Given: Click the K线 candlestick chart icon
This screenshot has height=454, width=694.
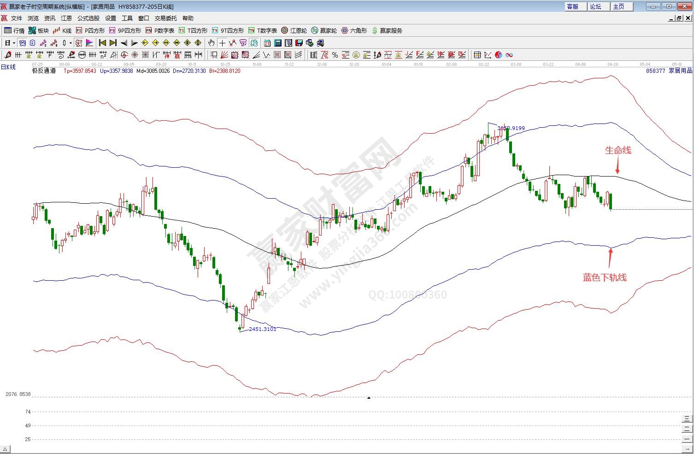Looking at the screenshot, I should coord(62,30).
